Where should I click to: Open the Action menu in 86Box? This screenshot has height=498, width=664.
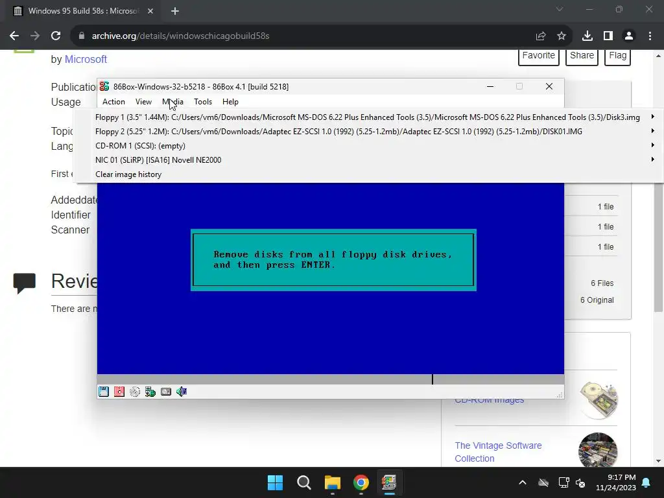click(113, 102)
